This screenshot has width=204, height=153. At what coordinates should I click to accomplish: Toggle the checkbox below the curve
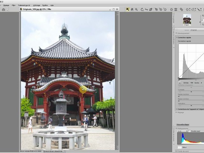[x=180, y=83]
